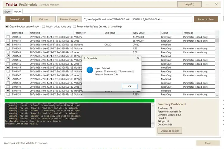Image resolution: width=224 pixels, height=149 pixels.
Task: Close the ProSchedule import finished dialog
Action: (138, 58)
